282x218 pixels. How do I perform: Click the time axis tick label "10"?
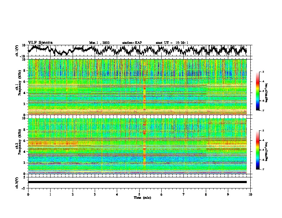point(250,194)
